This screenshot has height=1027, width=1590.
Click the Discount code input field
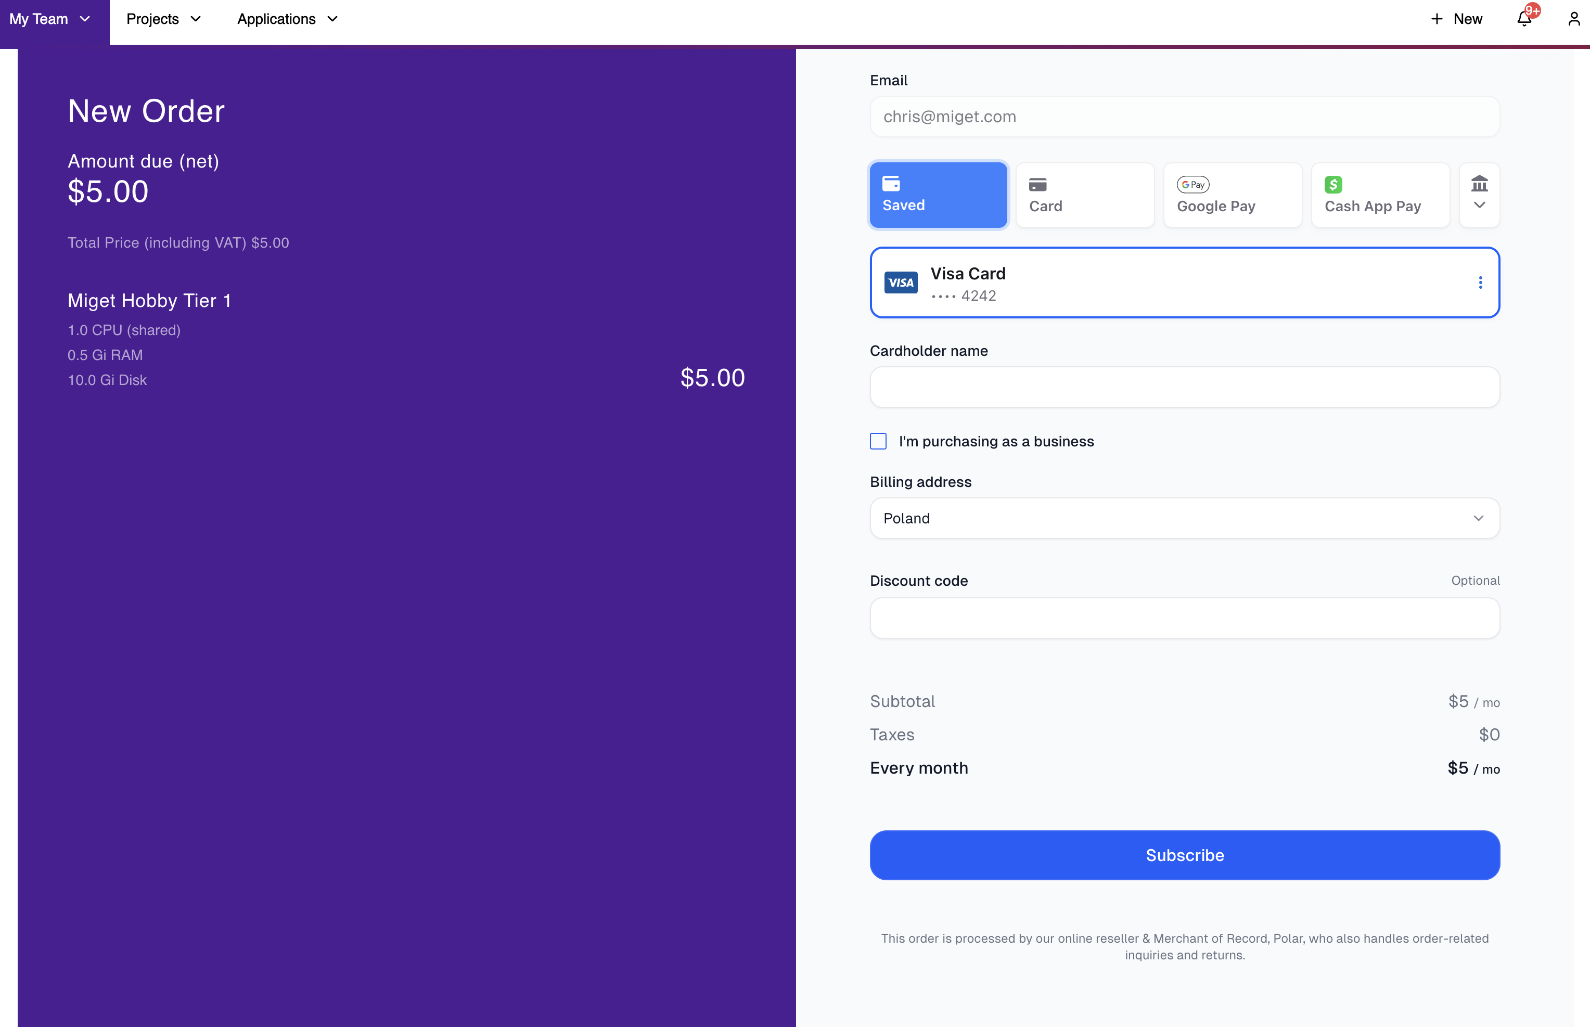(x=1184, y=618)
